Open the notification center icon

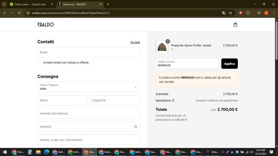coord(271,152)
